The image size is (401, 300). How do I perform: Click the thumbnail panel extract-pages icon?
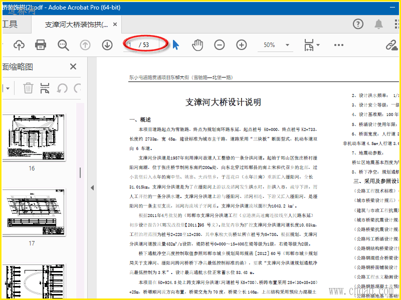point(45,88)
